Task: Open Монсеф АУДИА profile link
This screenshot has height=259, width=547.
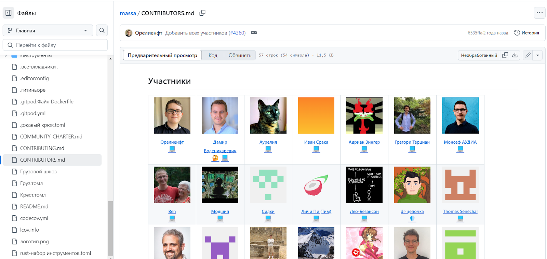Action: click(x=460, y=142)
